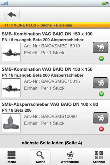Add BAIOVSMBC15015 to shopping cart
Screen dimensions: 110x165
(100, 83)
